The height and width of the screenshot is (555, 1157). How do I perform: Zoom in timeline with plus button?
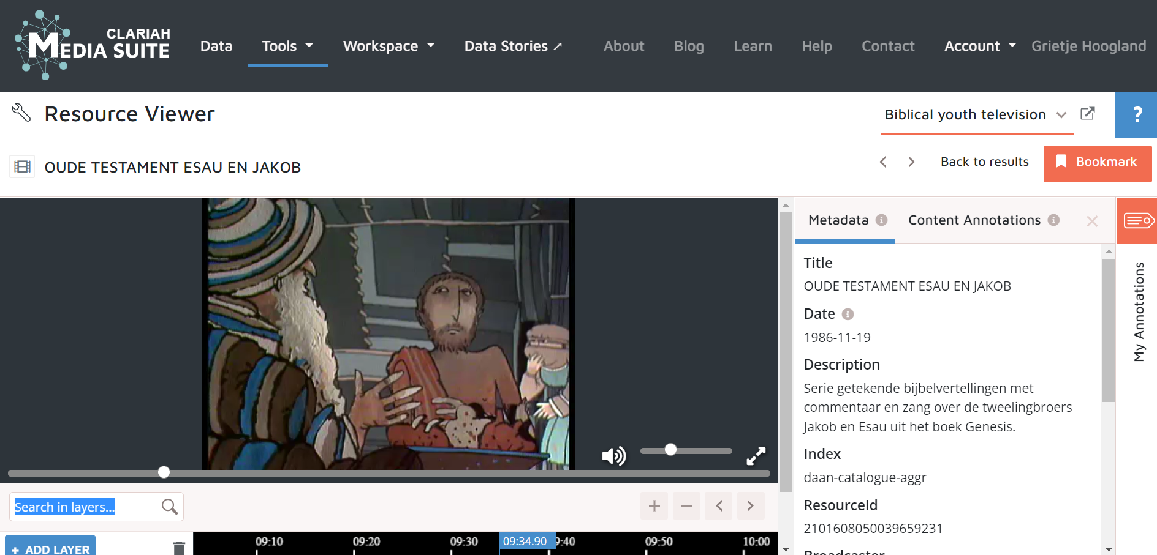pos(654,506)
